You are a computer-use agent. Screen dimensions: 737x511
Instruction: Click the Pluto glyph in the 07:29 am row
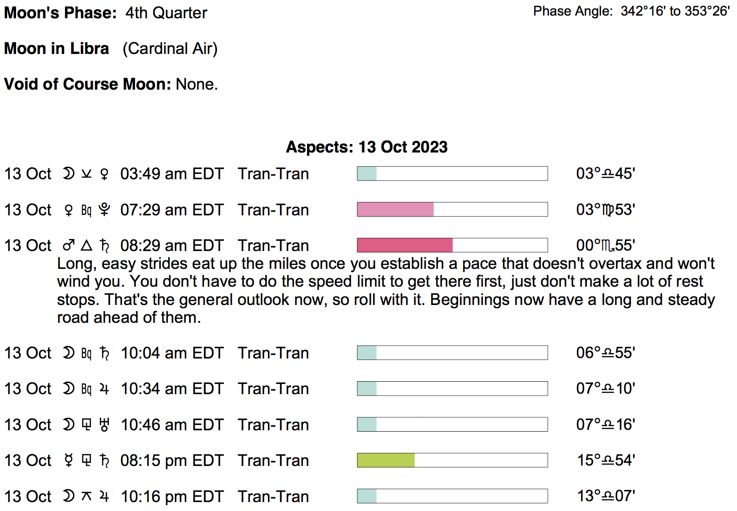tap(104, 210)
